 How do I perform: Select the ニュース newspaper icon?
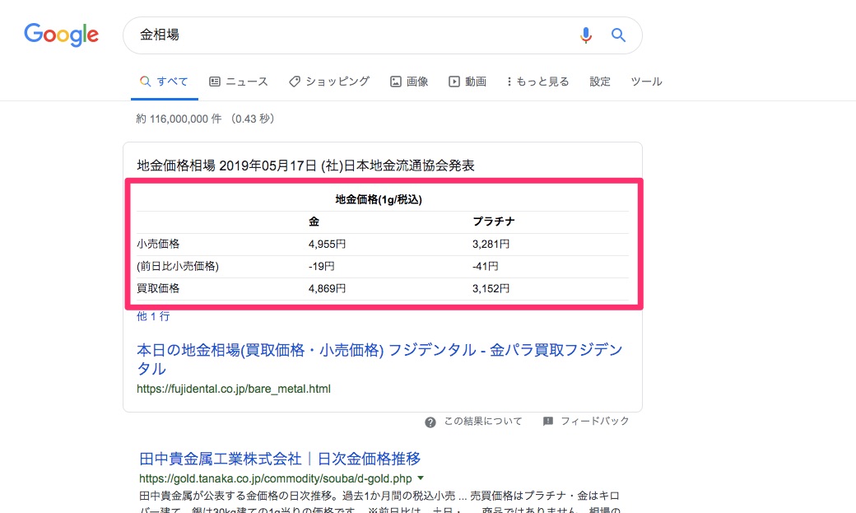click(216, 81)
